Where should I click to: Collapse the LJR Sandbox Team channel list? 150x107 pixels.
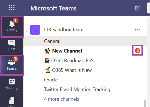click(x=27, y=31)
